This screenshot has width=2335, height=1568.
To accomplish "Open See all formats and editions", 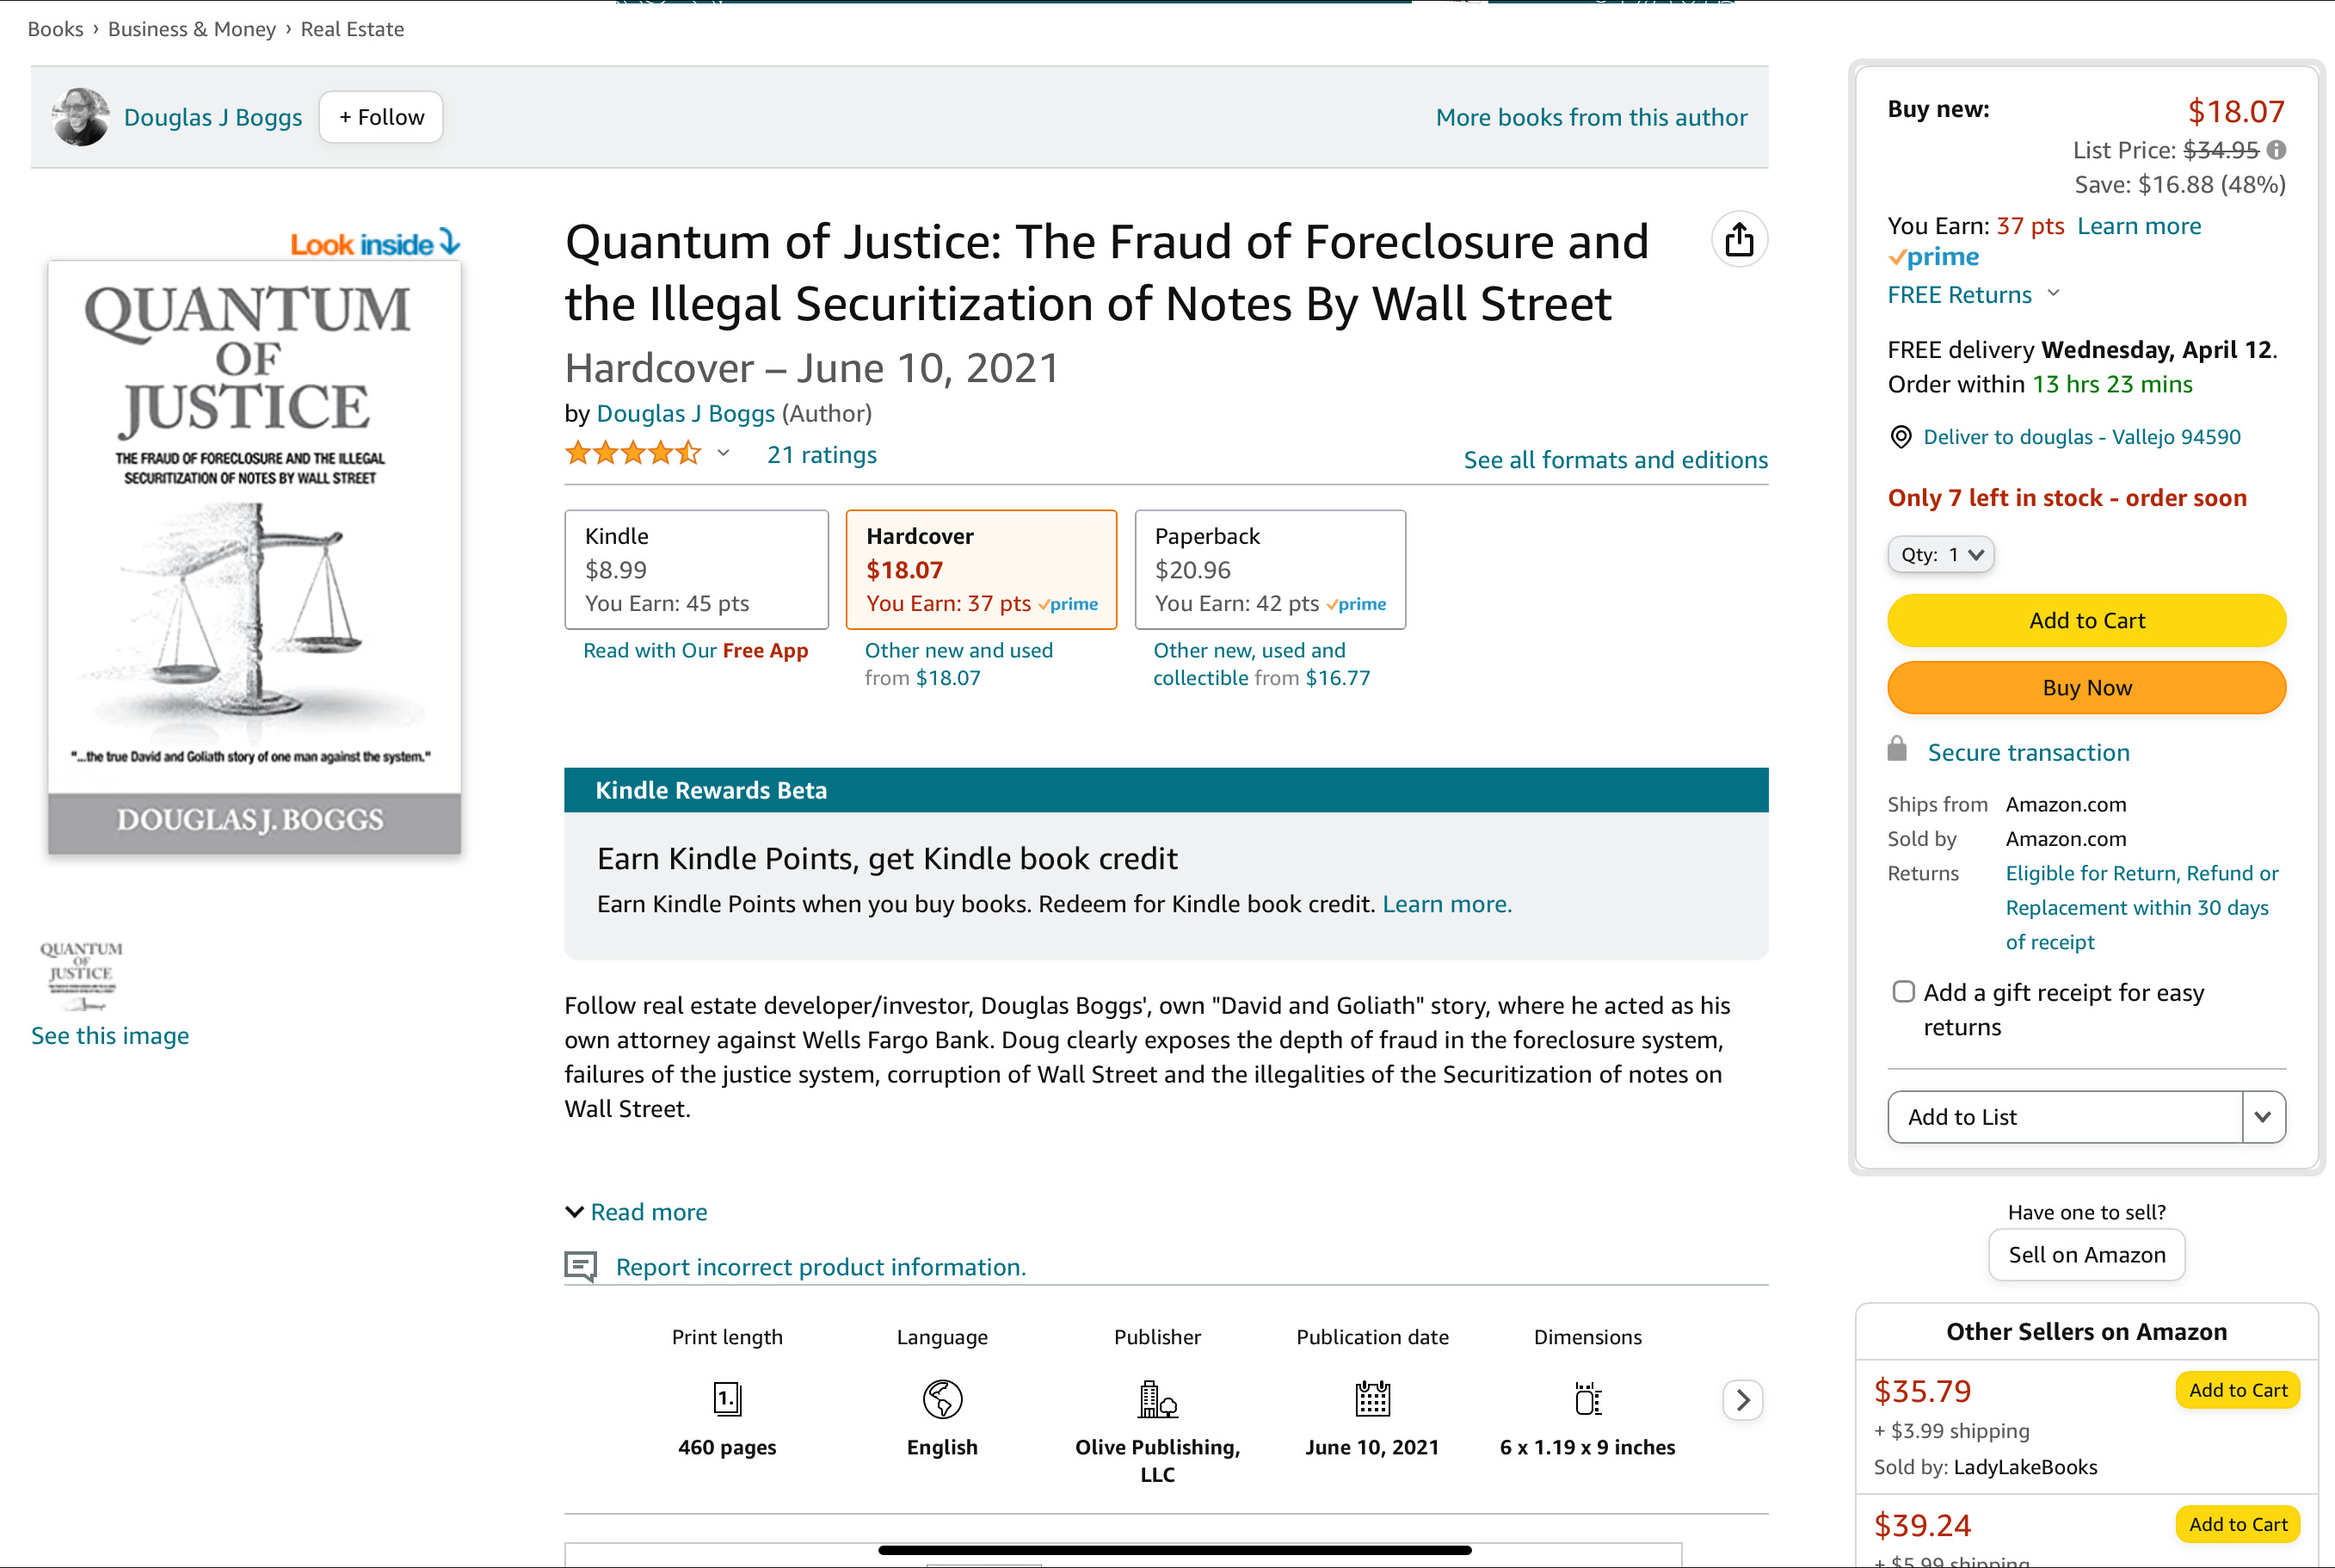I will [1615, 460].
